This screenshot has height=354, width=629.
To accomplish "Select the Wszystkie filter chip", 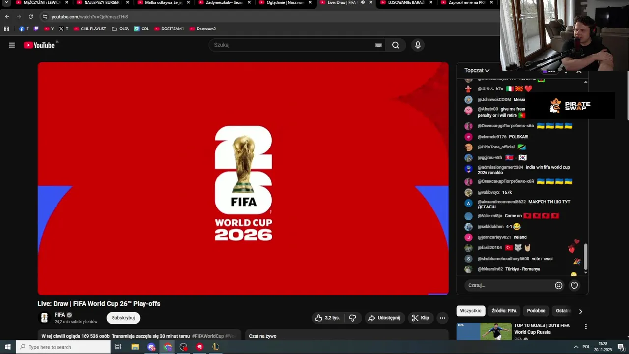I will click(x=471, y=311).
